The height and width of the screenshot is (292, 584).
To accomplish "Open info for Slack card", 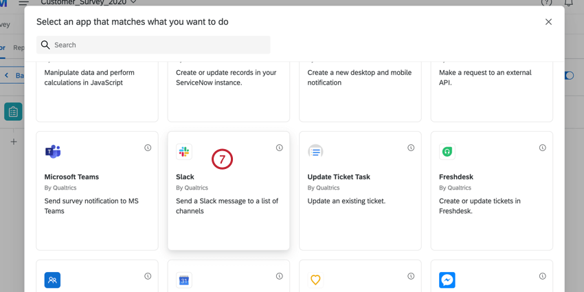I will point(280,148).
